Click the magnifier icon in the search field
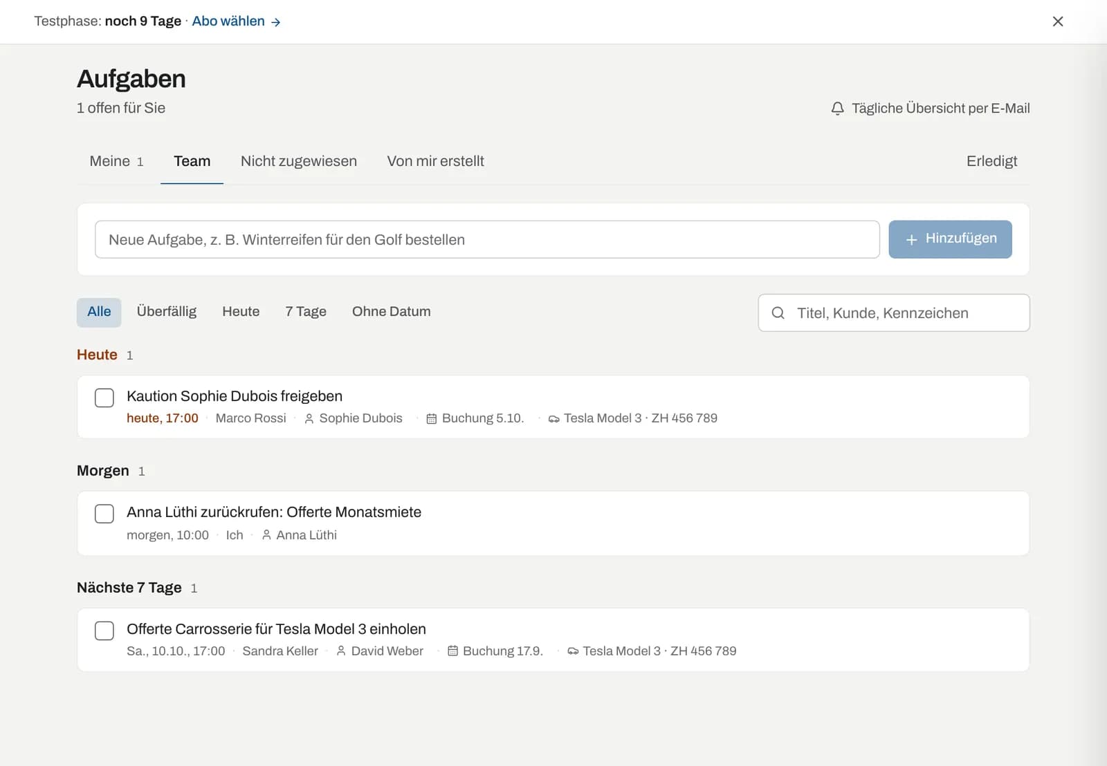Viewport: 1107px width, 766px height. (778, 313)
